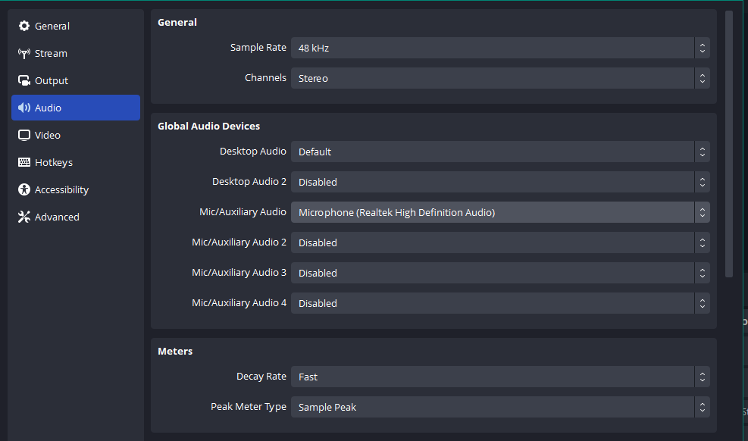
Task: Click the Advanced tools icon
Action: point(23,217)
